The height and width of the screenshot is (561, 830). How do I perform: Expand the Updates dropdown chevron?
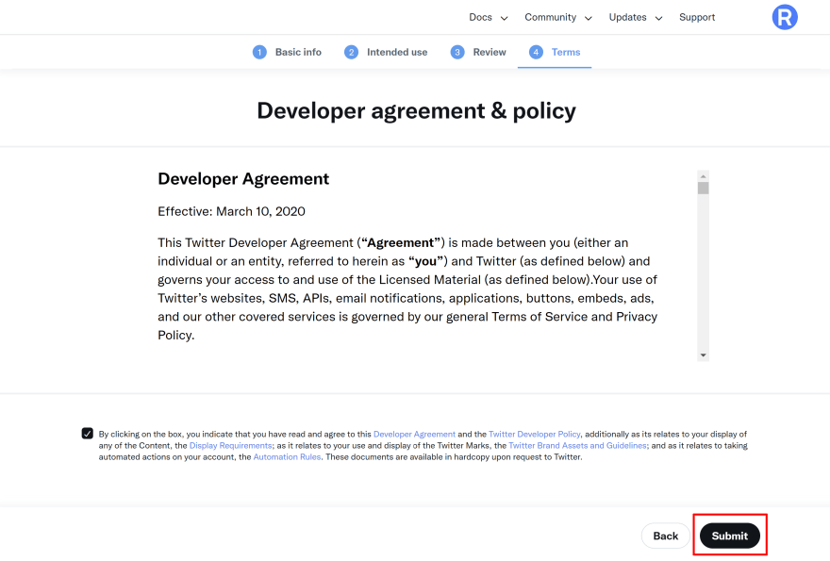pos(658,19)
